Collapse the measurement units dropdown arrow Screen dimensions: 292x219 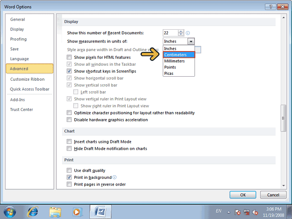[x=191, y=42]
